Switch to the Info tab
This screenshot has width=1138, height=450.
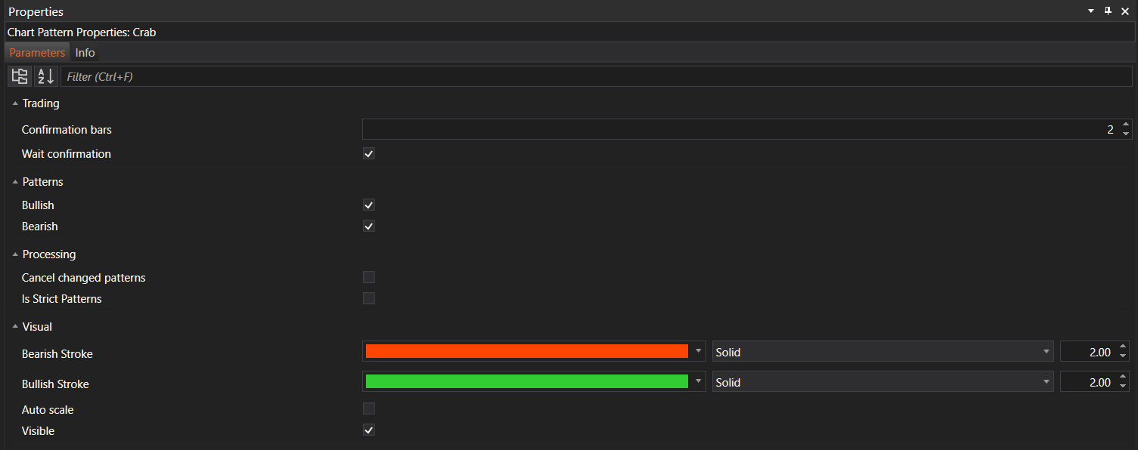(85, 53)
